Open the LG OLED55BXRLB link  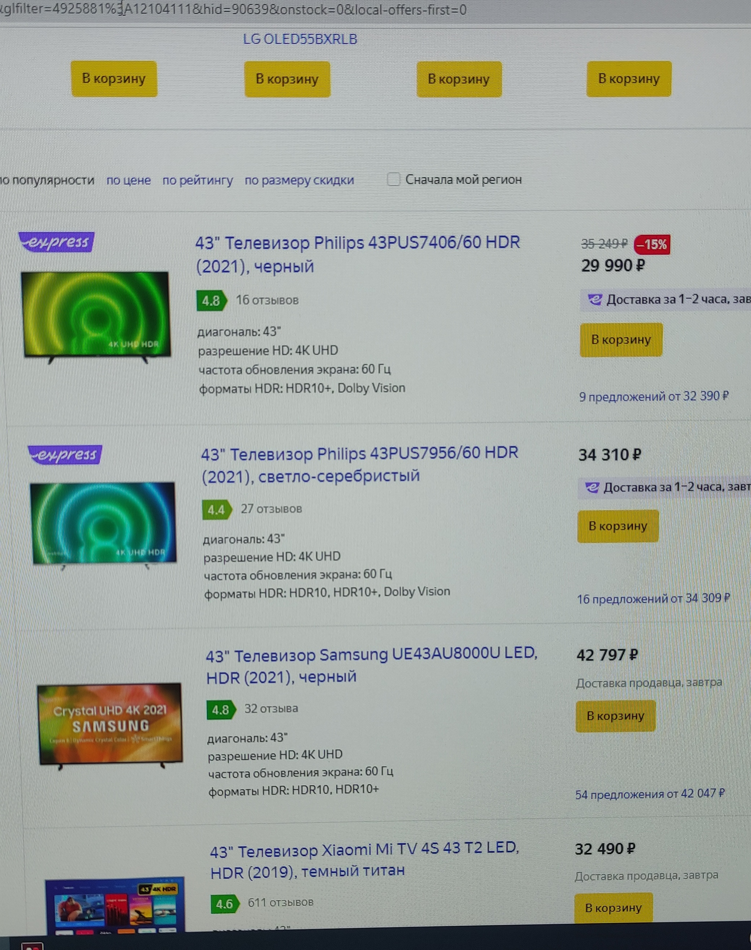tap(300, 39)
